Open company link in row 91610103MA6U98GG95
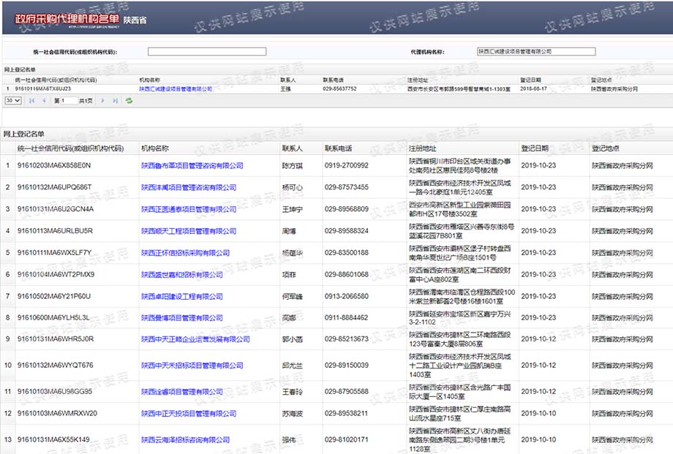 coord(182,392)
